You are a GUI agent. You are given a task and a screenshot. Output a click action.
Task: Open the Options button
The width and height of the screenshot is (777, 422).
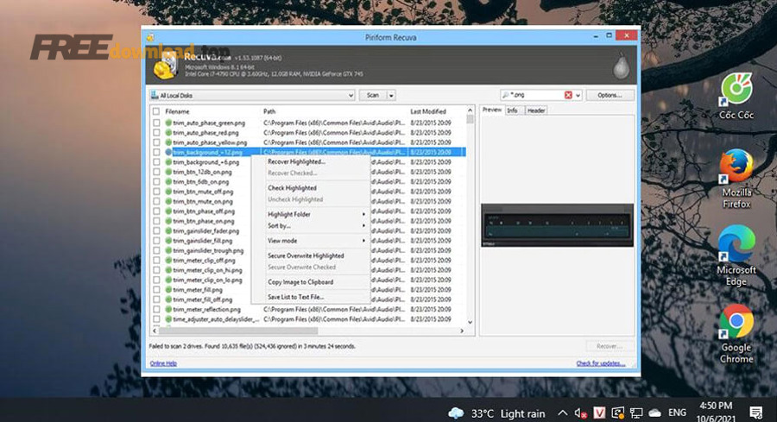(x=610, y=95)
